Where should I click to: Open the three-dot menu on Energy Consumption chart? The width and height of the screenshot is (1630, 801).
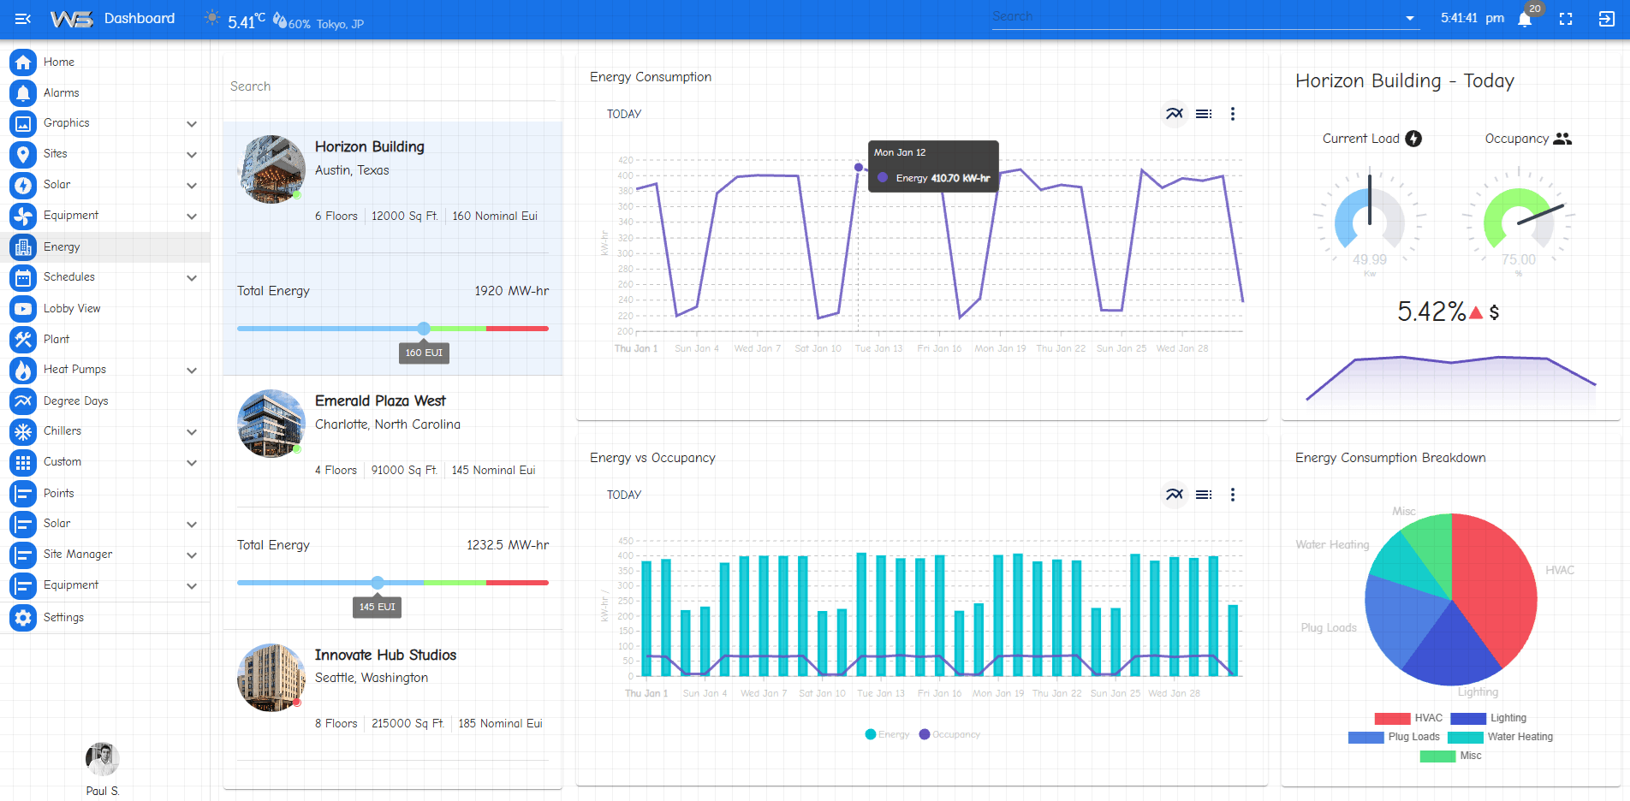[1232, 114]
